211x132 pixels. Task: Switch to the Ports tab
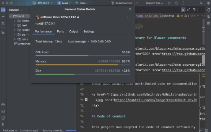[x=60, y=32]
